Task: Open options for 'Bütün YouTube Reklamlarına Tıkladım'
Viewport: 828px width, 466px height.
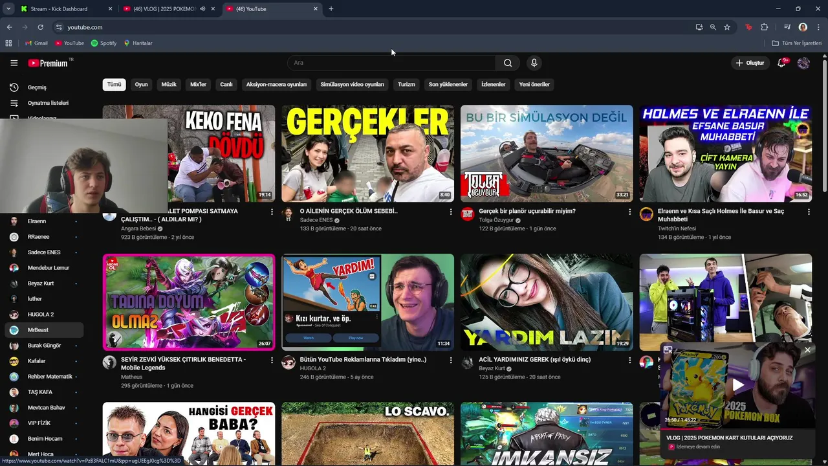Action: point(451,360)
